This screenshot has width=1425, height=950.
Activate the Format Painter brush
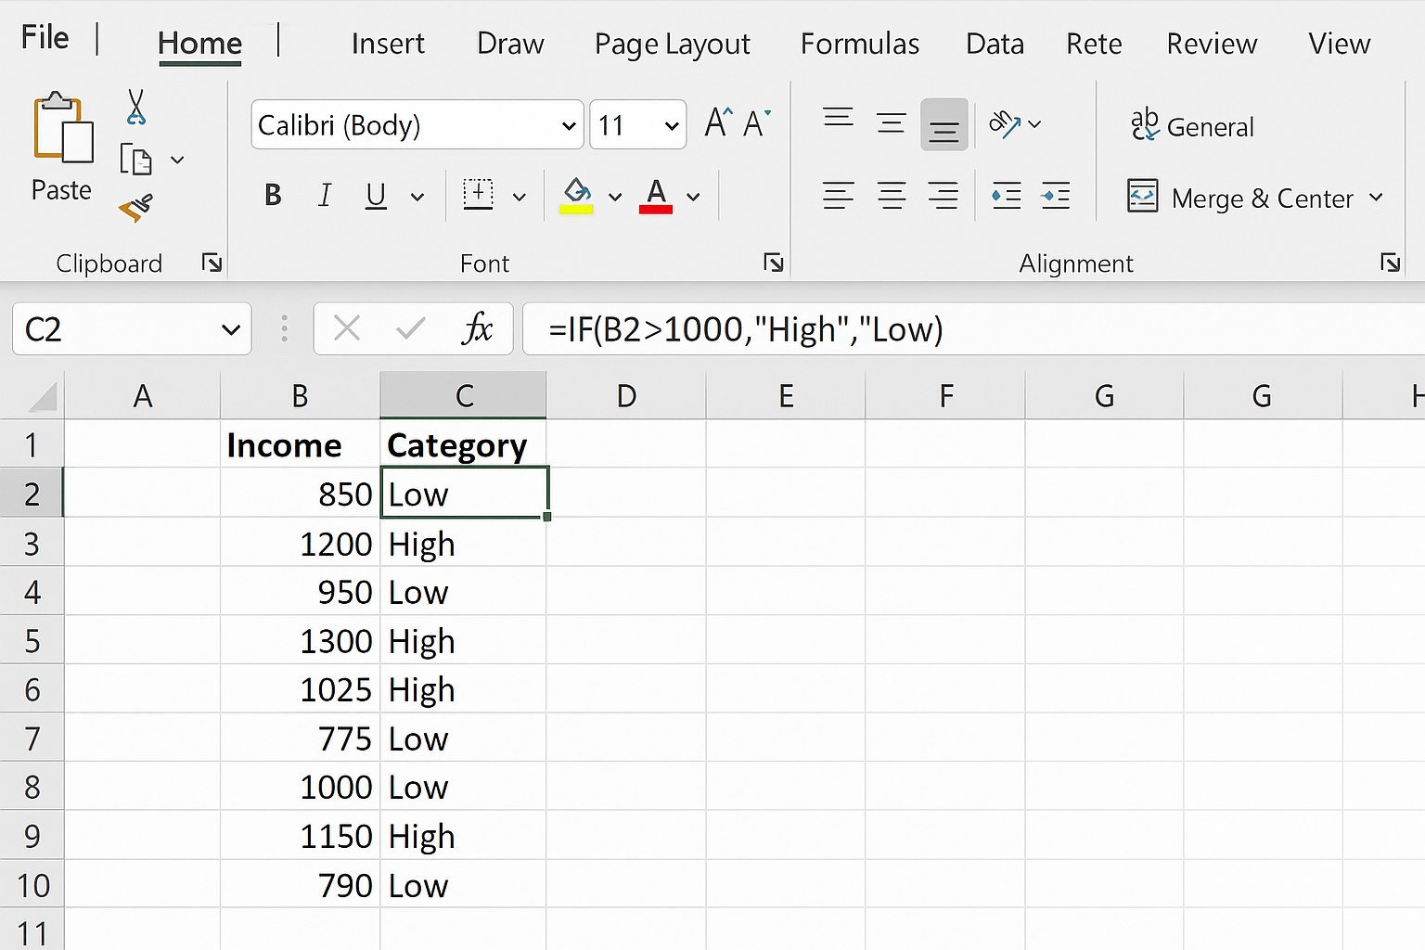[x=135, y=207]
